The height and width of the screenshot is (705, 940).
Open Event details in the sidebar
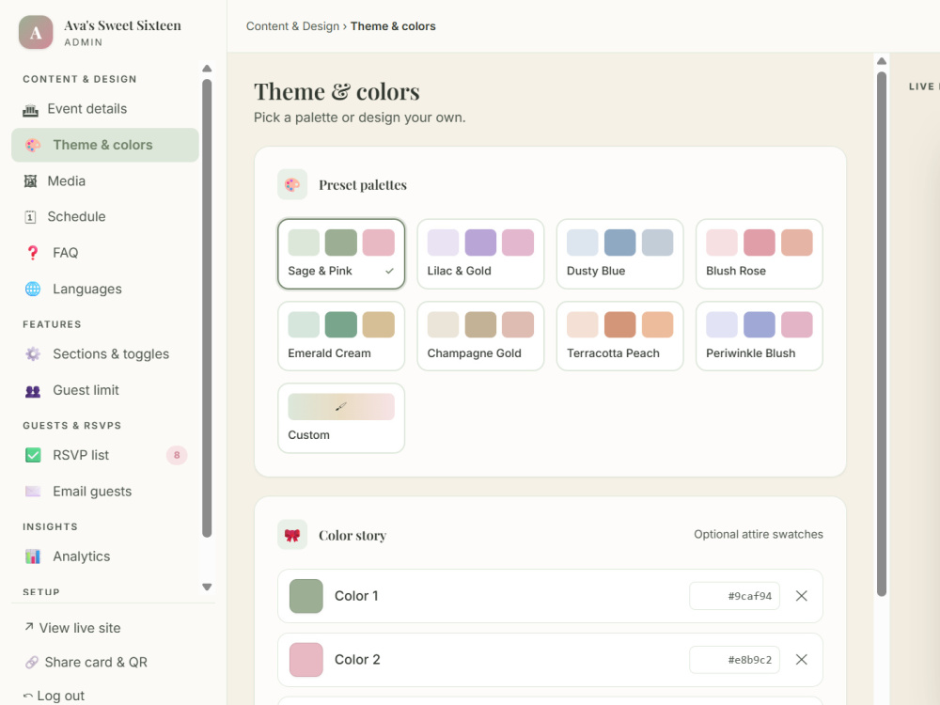105,109
